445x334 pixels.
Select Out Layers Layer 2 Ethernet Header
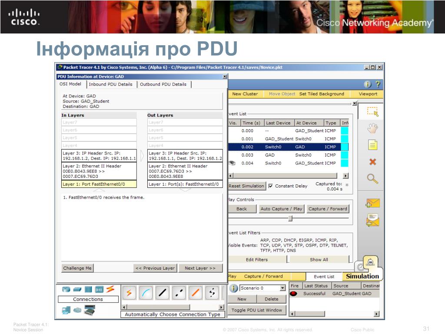click(x=185, y=171)
